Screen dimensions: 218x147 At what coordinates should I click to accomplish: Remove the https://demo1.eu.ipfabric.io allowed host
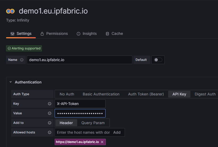102,142
